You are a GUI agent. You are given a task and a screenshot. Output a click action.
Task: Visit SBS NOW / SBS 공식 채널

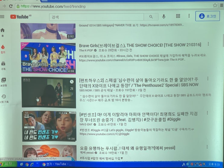(96, 90)
